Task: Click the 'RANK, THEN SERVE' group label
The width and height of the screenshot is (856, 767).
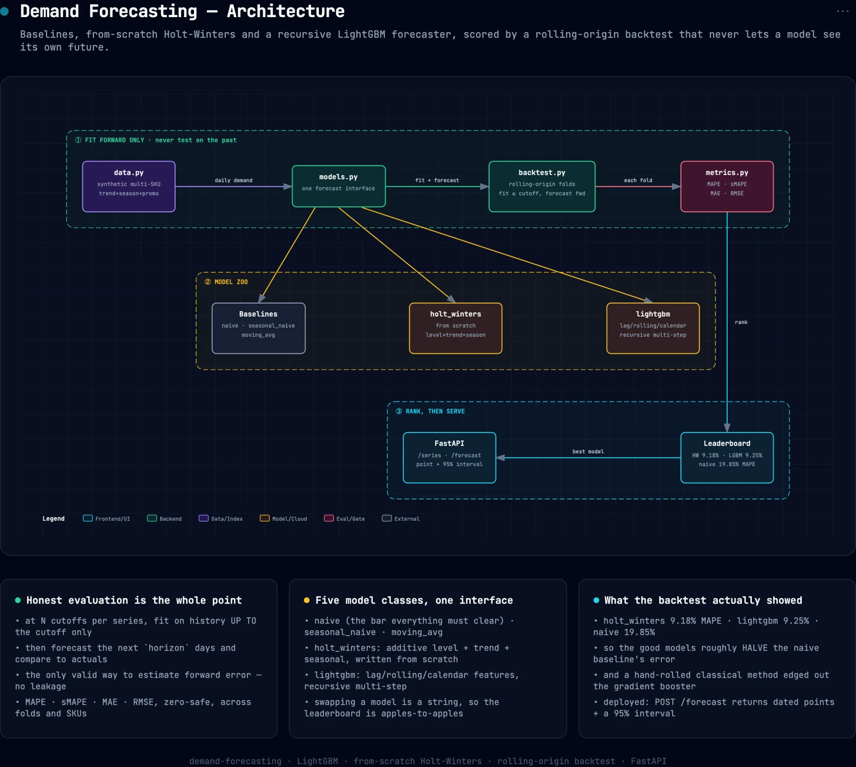Action: pos(430,412)
